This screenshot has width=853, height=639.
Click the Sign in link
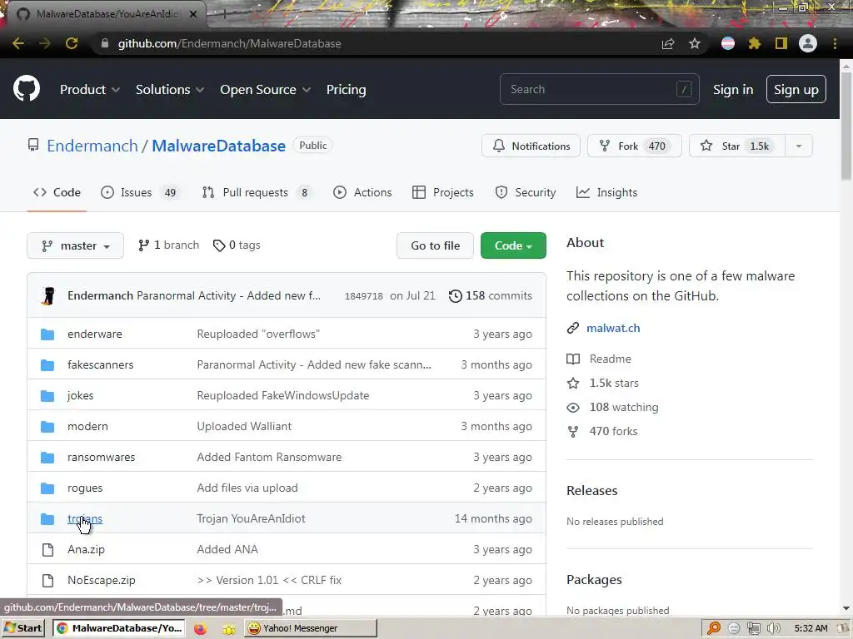click(733, 90)
